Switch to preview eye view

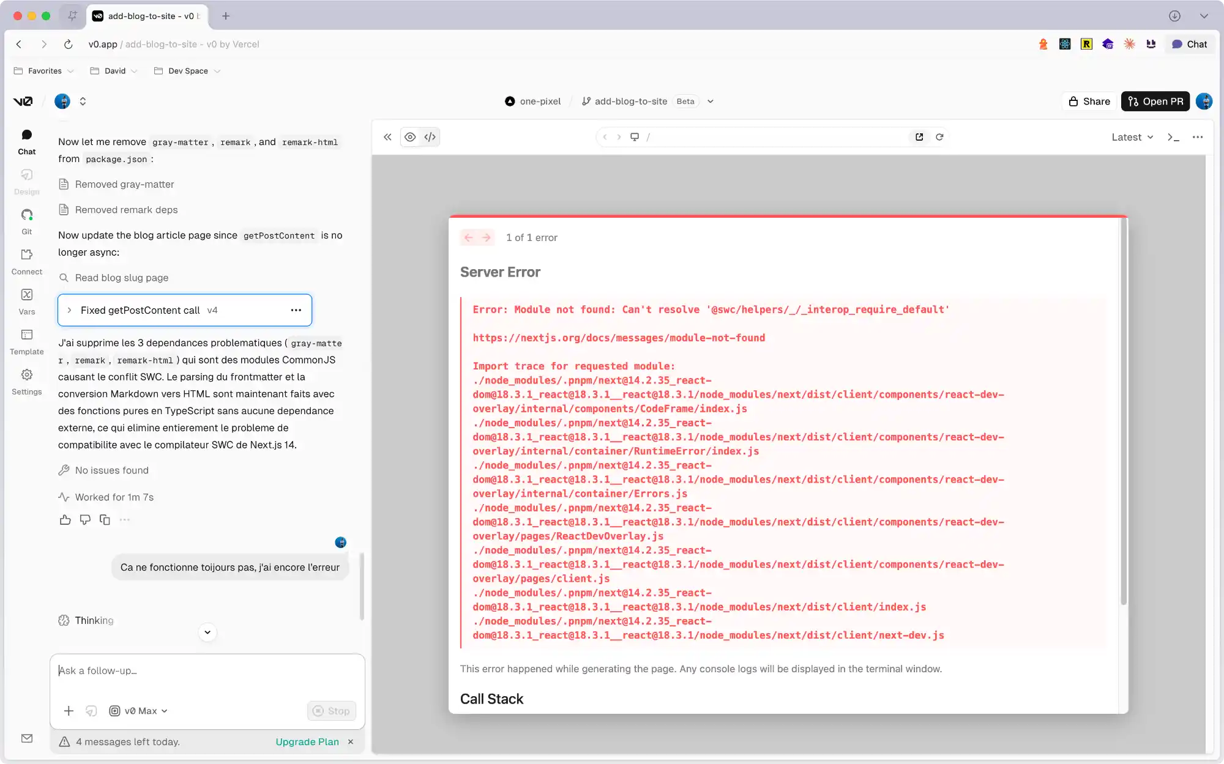[x=410, y=137]
